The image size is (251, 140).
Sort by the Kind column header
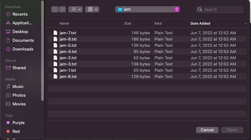[158, 23]
